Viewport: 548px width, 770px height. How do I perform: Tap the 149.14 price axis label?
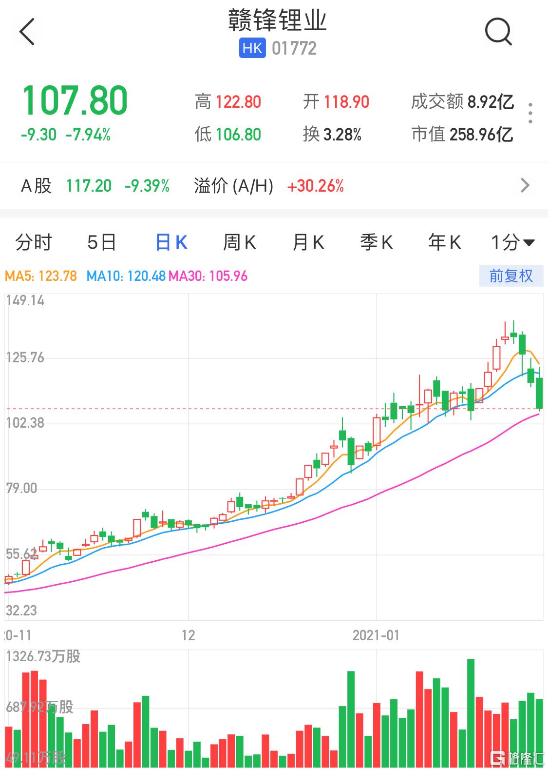click(x=25, y=300)
